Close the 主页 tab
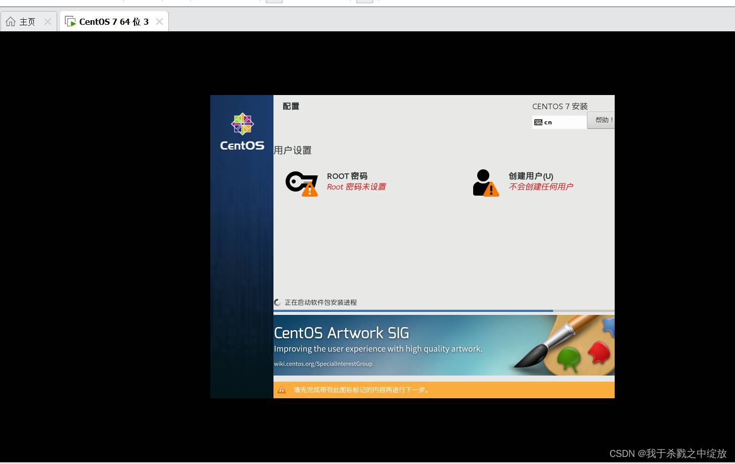This screenshot has width=735, height=464. [48, 22]
